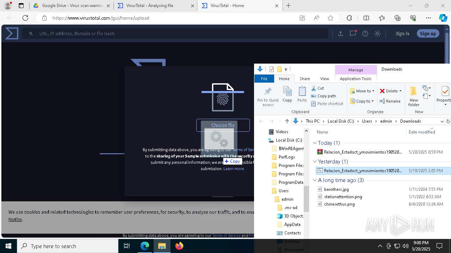The width and height of the screenshot is (451, 253).
Task: Switch to VirusTotal Analysing file tab
Action: point(155,6)
